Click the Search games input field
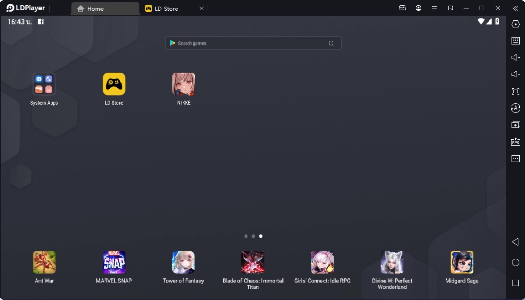The height and width of the screenshot is (300, 525). [253, 43]
